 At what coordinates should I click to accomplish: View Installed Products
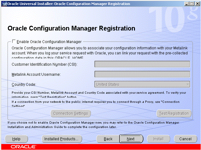click(x=61, y=139)
